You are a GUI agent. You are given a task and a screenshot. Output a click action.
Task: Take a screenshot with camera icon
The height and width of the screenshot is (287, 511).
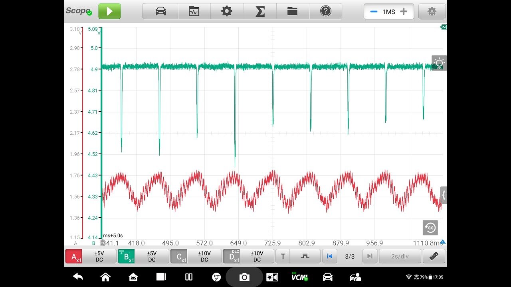244,277
